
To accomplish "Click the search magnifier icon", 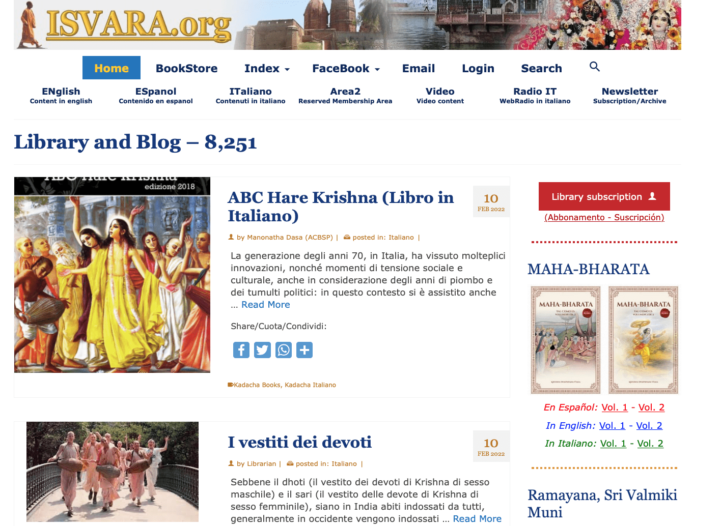I will pyautogui.click(x=594, y=67).
